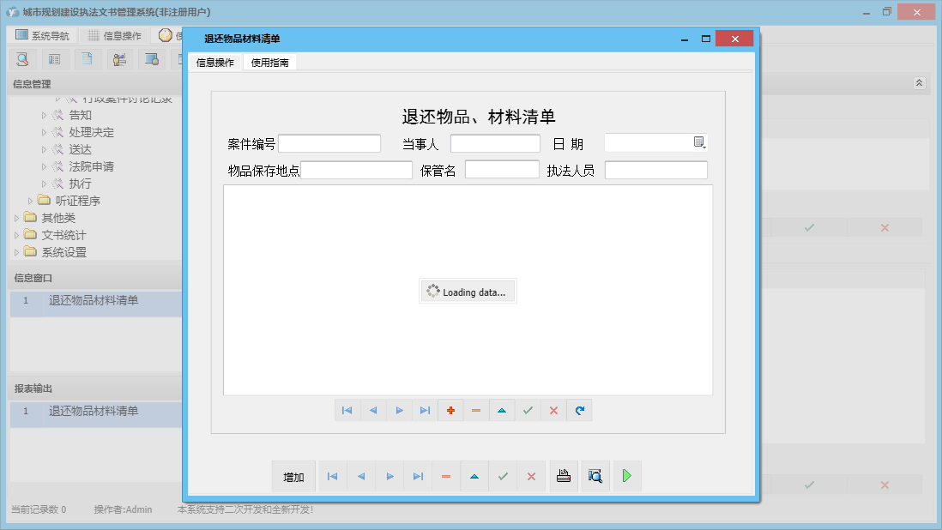Switch to the 使用指南 tab
The image size is (942, 530).
point(269,63)
